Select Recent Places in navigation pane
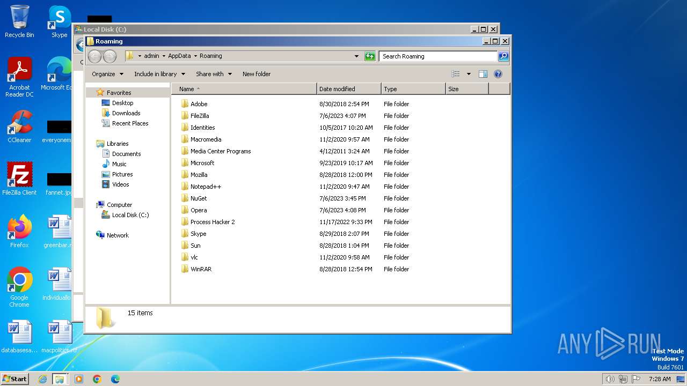 [x=130, y=123]
